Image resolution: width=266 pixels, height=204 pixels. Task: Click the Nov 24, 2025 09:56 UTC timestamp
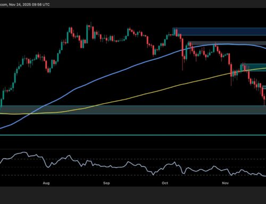click(29, 4)
